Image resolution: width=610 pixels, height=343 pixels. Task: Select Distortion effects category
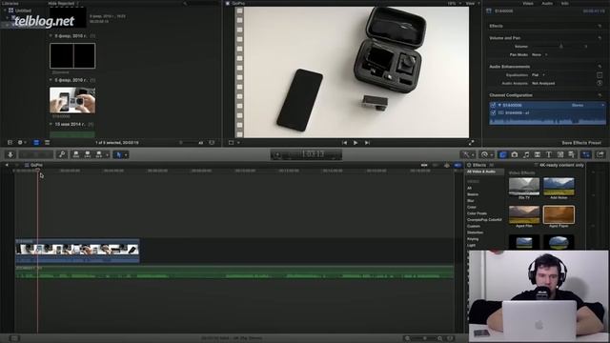(475, 232)
